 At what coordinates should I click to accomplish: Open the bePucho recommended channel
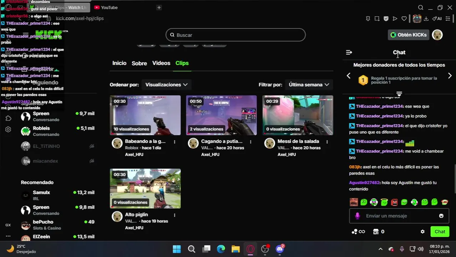57,225
